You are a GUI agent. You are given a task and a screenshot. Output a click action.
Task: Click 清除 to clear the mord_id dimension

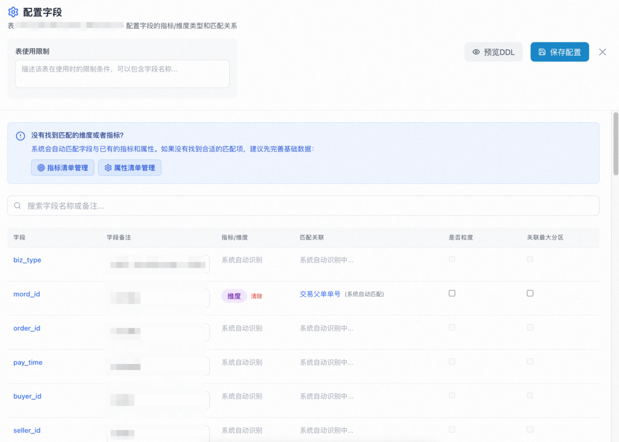click(x=257, y=296)
